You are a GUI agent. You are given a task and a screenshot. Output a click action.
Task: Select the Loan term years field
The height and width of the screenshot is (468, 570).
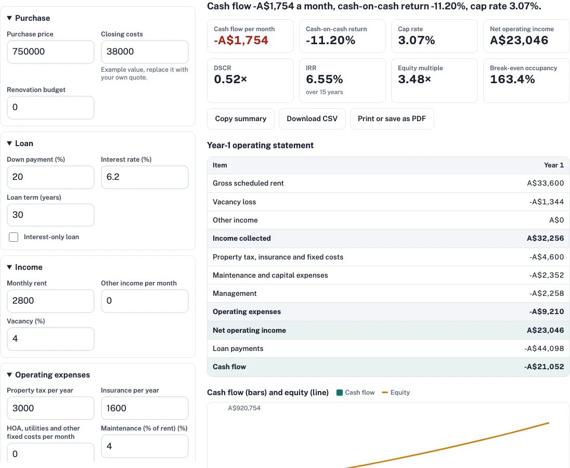pyautogui.click(x=50, y=215)
